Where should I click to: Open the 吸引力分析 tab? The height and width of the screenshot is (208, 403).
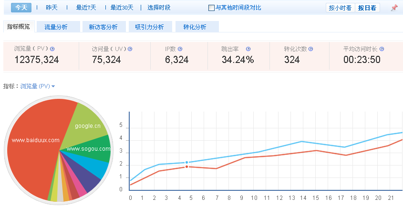pos(150,27)
